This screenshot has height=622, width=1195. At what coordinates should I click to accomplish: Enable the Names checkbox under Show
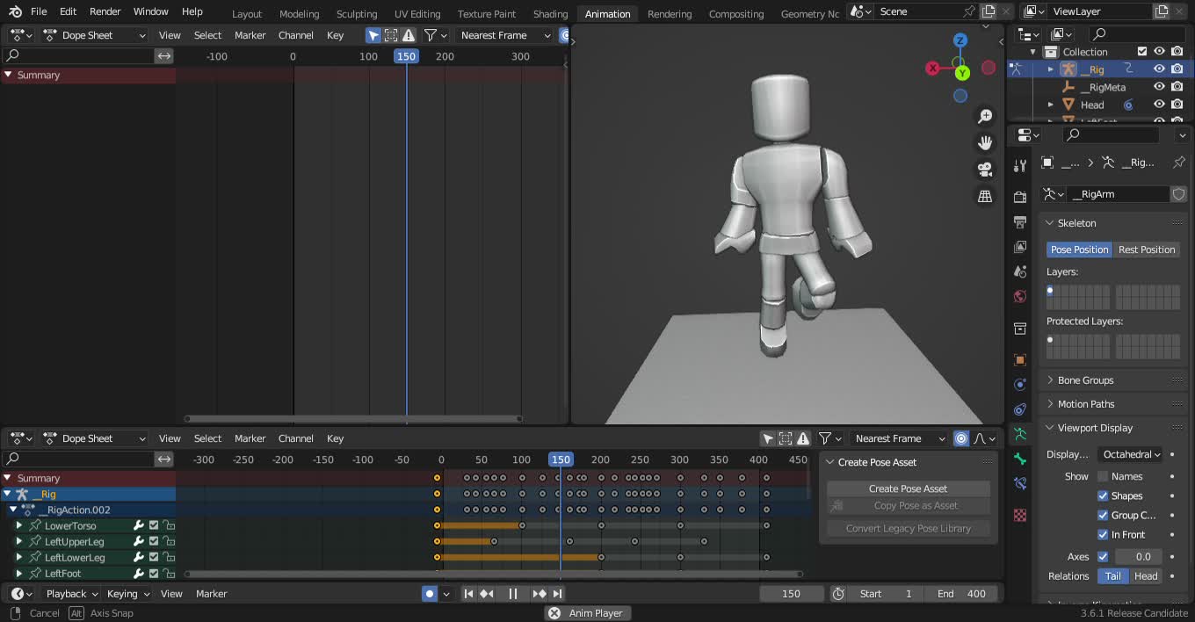tap(1103, 476)
